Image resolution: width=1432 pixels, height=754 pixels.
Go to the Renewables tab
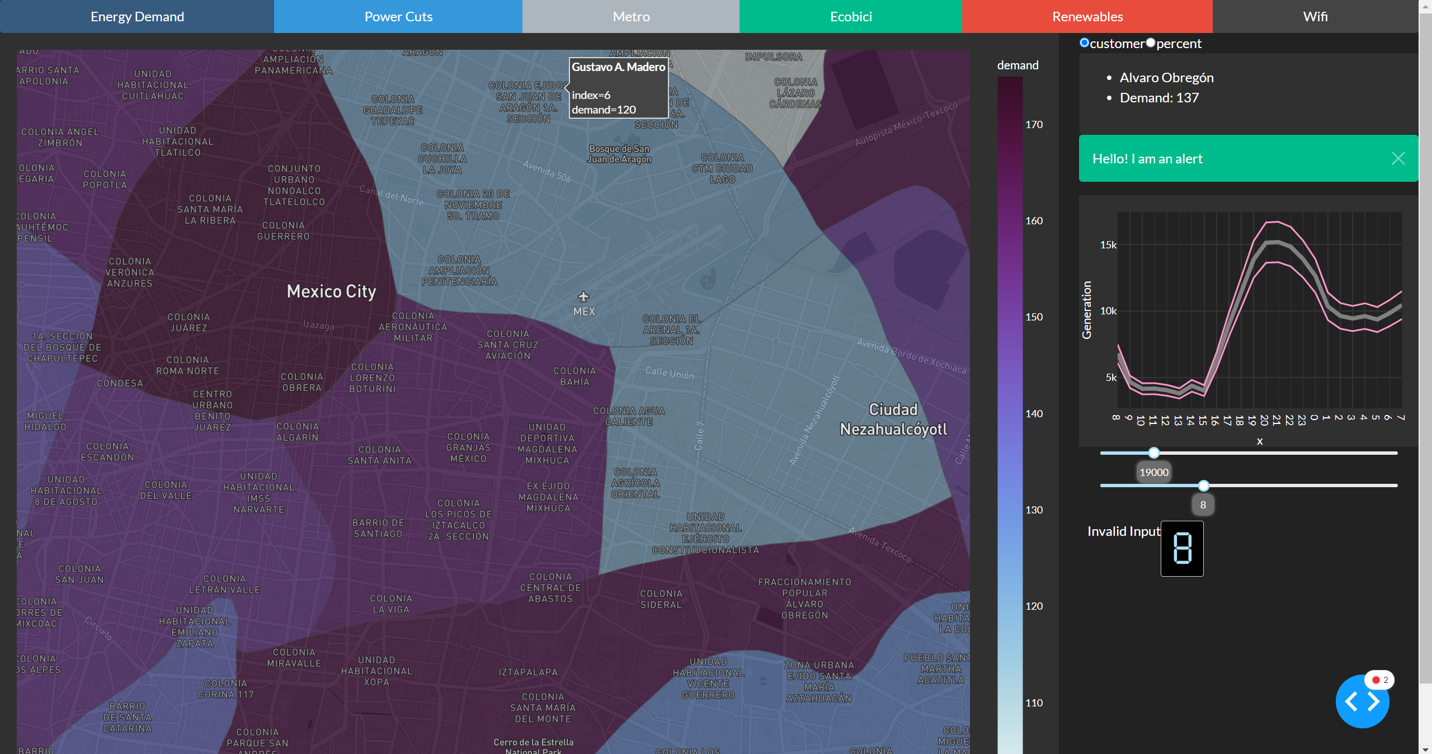pyautogui.click(x=1087, y=17)
